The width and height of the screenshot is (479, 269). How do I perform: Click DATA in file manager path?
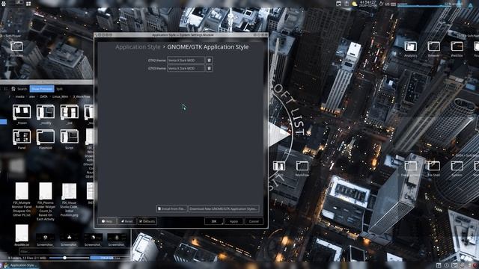point(43,96)
